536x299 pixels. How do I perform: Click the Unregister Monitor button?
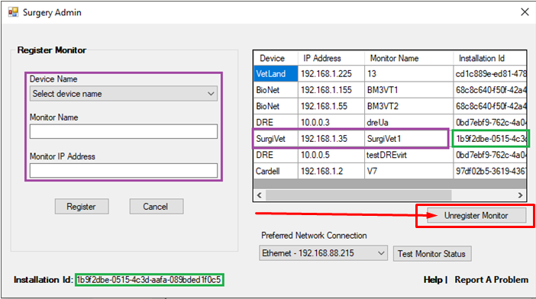tap(476, 215)
